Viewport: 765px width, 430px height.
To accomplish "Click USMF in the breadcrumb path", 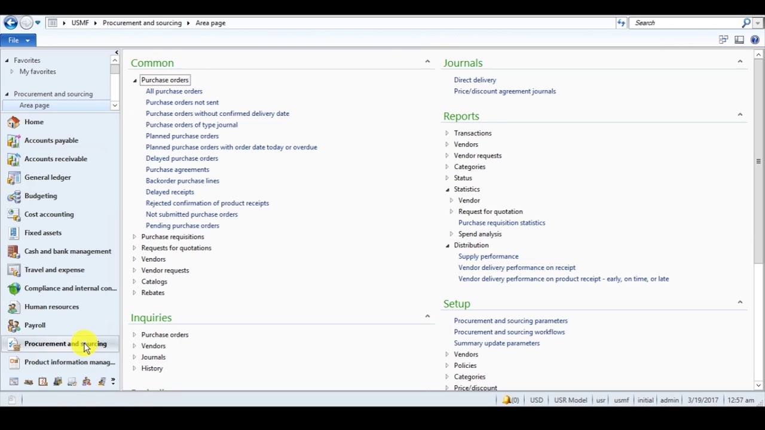I will pyautogui.click(x=80, y=23).
